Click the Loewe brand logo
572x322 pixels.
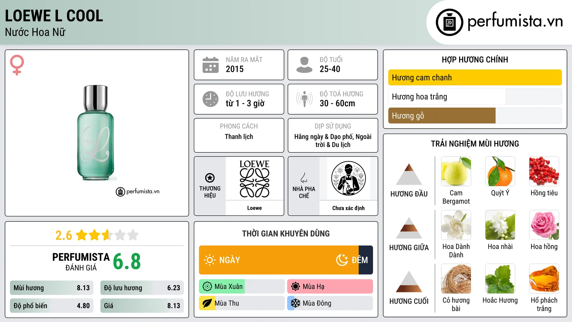[x=254, y=179]
